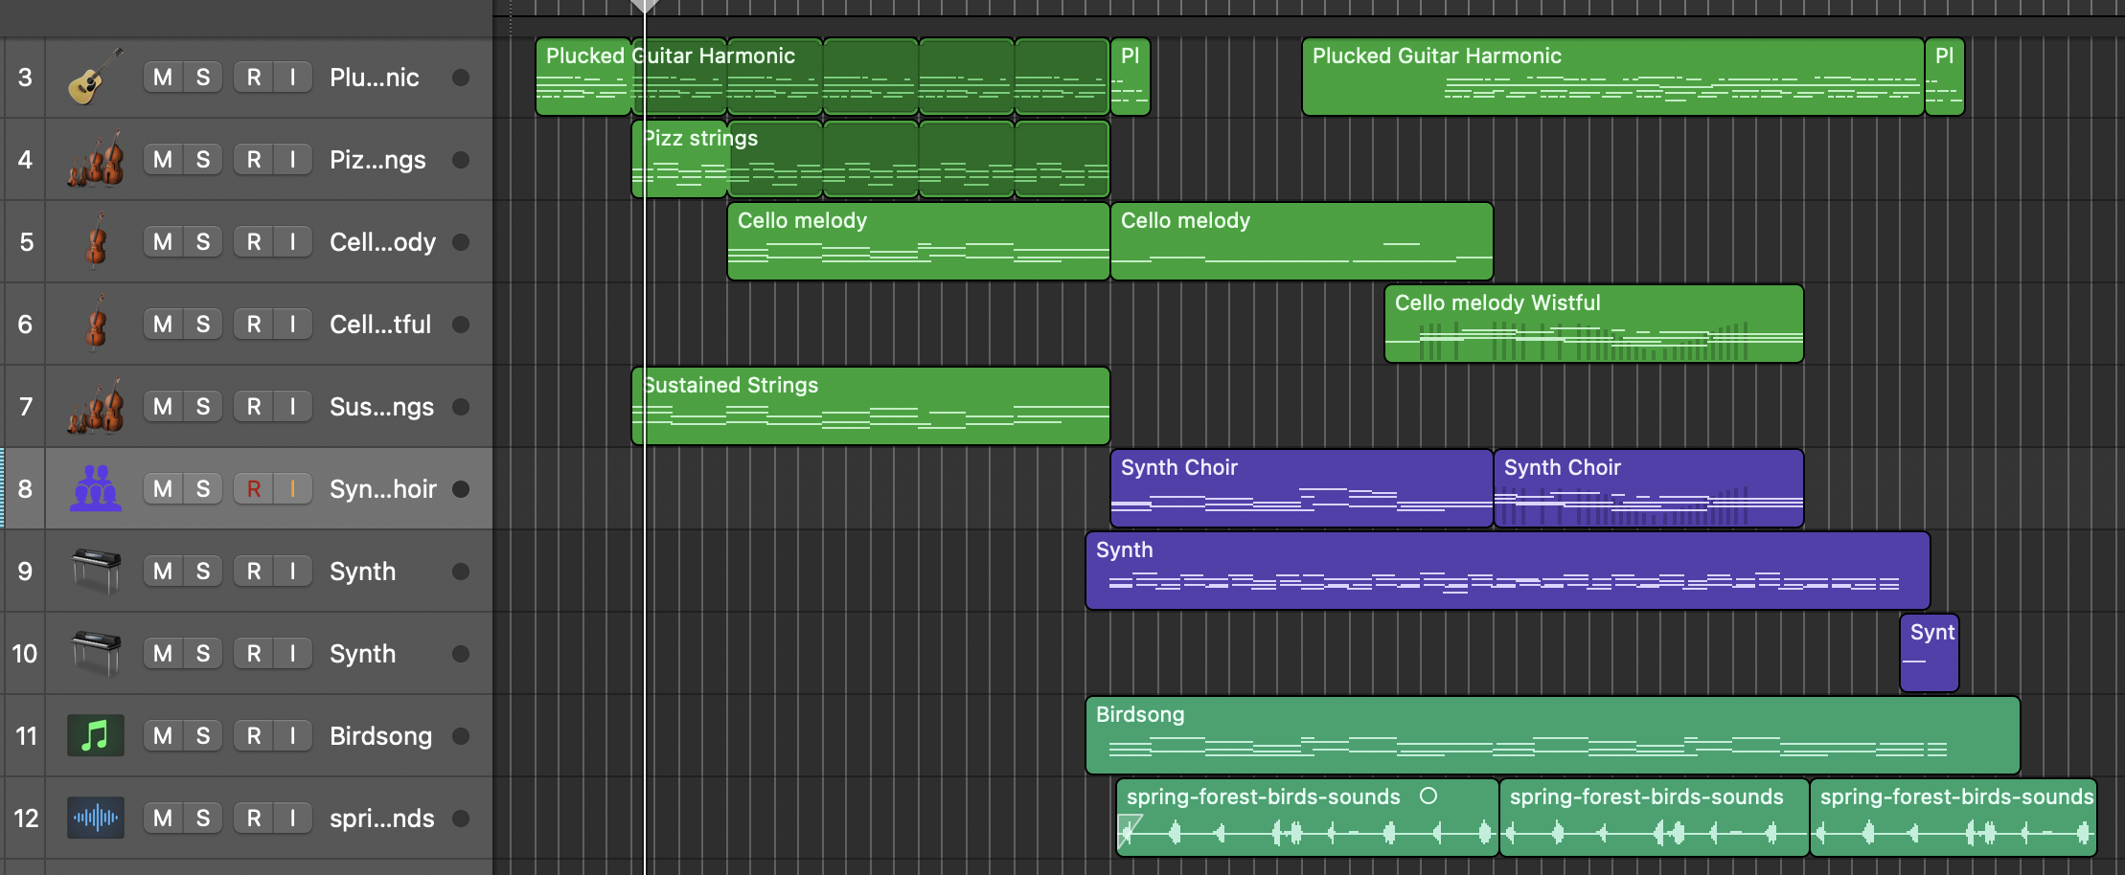Toggle input monitoring on Birdsong track 11
The width and height of the screenshot is (2125, 875).
click(x=293, y=735)
